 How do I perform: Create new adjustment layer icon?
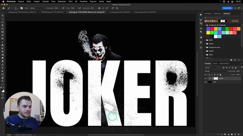click(229, 134)
